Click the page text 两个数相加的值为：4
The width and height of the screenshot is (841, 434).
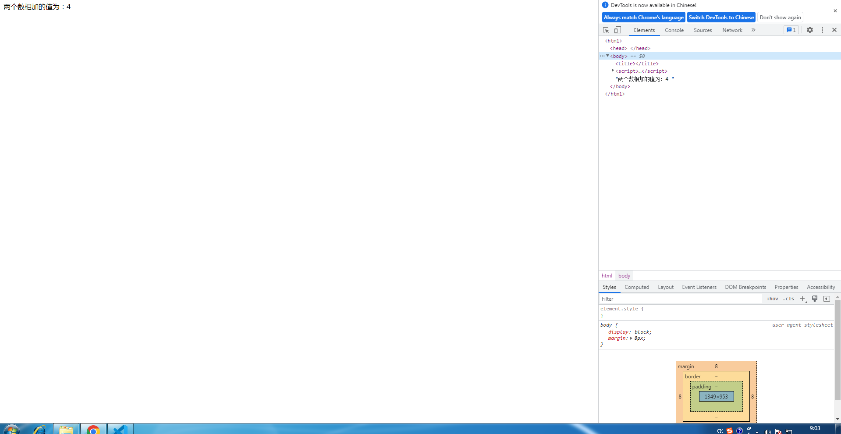click(37, 7)
